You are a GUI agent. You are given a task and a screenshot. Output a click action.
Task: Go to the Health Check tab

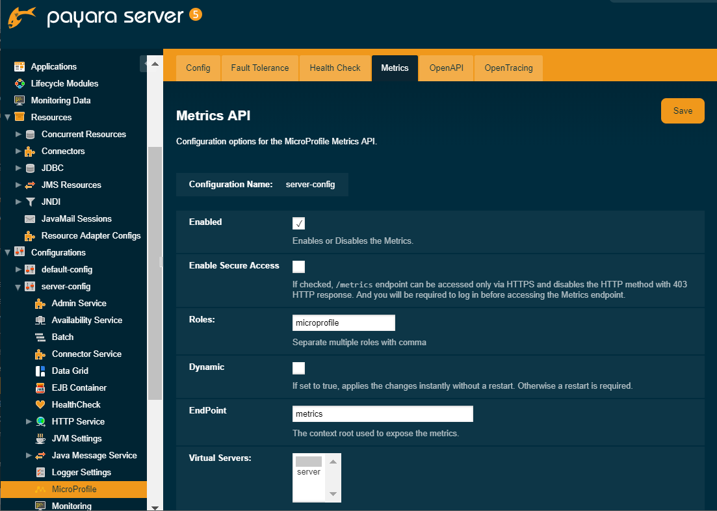[x=335, y=68]
